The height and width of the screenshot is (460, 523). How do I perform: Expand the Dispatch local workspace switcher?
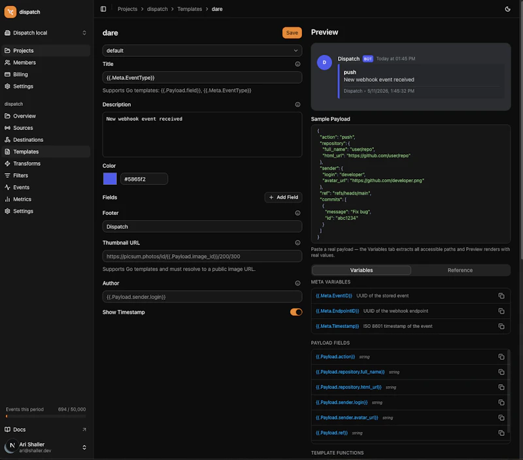tap(45, 33)
